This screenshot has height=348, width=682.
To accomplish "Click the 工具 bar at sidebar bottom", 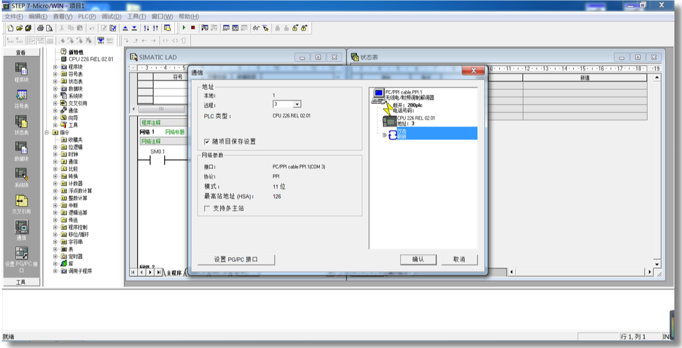I will pos(21,283).
